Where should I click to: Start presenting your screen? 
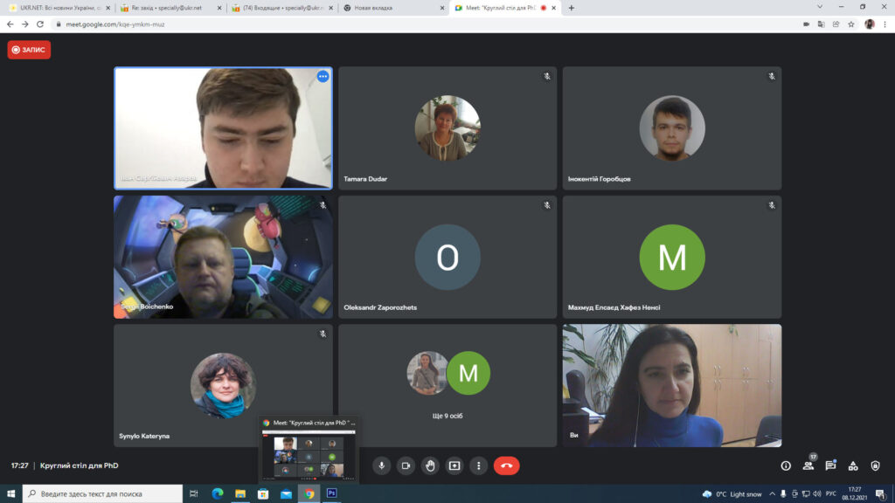pos(454,466)
